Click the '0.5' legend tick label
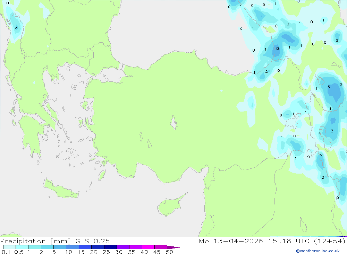The width and height of the screenshot is (347, 254). click(x=19, y=252)
